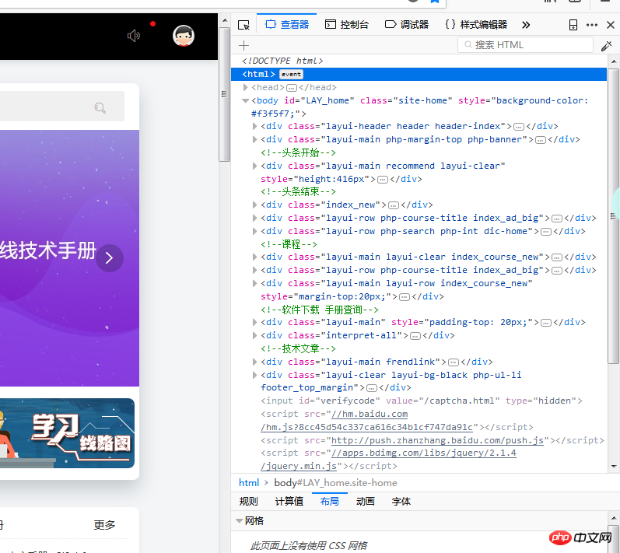Open the 动画 animations tab
620x553 pixels.
(366, 502)
